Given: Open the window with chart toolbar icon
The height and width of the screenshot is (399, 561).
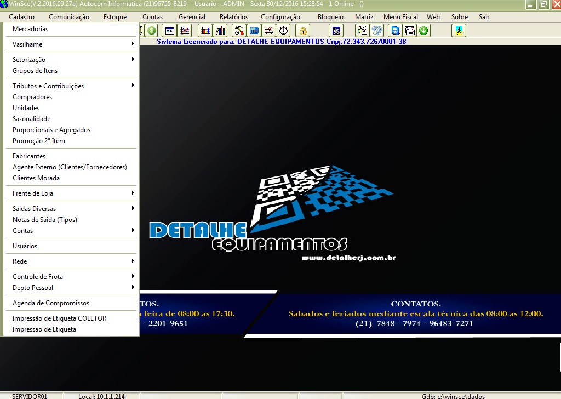Looking at the screenshot, I should tap(170, 31).
